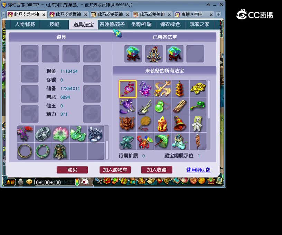Select the teal lotus cauldron treasure

pyautogui.click(x=128, y=141)
